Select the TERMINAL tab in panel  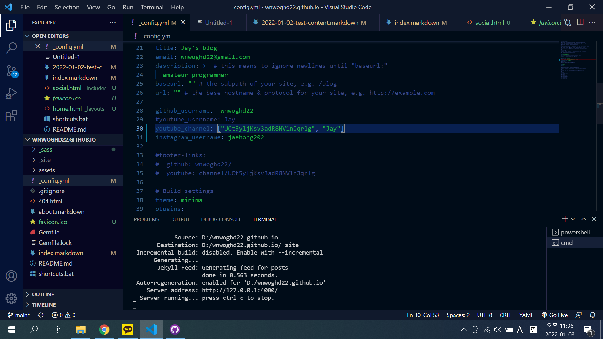pyautogui.click(x=265, y=219)
